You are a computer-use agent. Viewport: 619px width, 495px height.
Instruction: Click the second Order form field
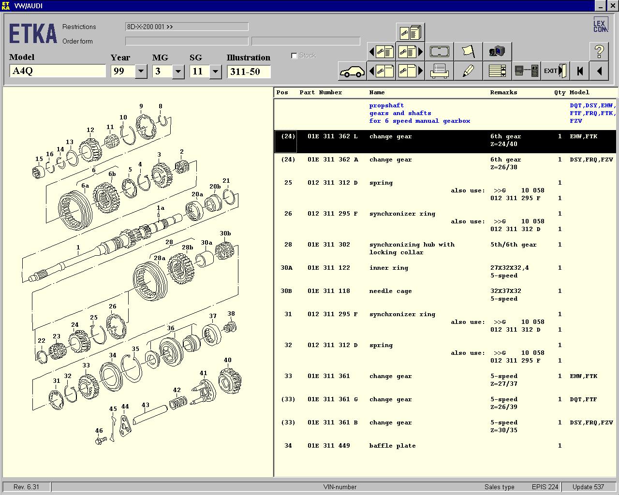(x=306, y=41)
